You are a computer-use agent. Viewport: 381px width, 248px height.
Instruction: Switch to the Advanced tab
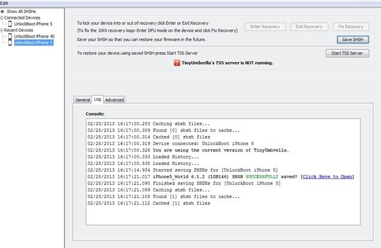tap(114, 100)
